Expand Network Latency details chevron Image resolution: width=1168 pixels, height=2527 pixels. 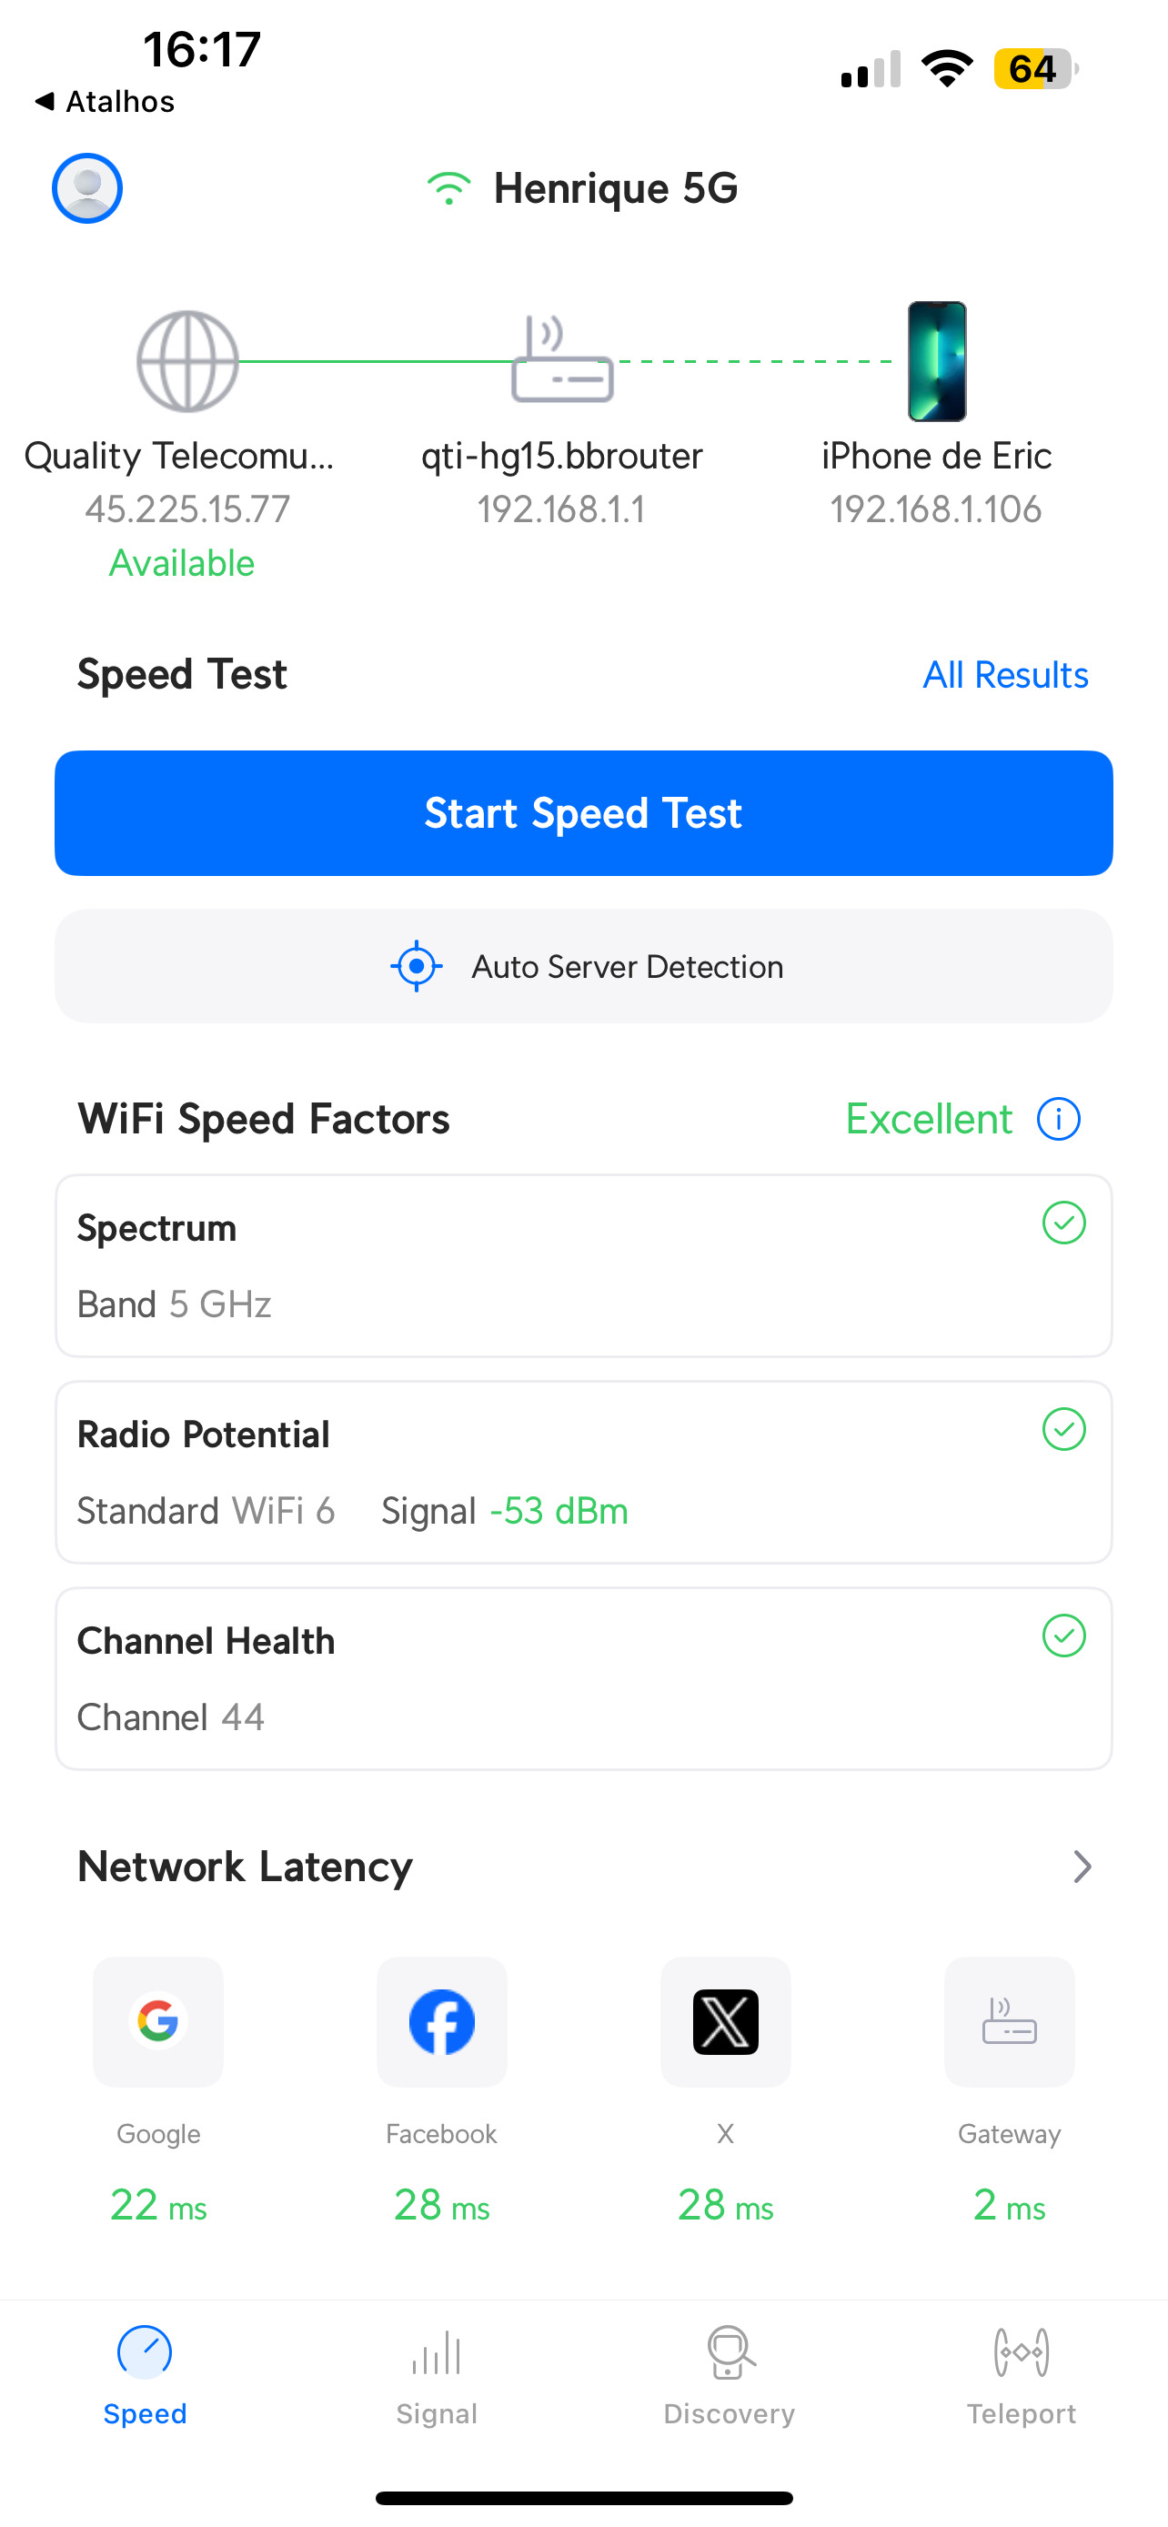pos(1082,1866)
